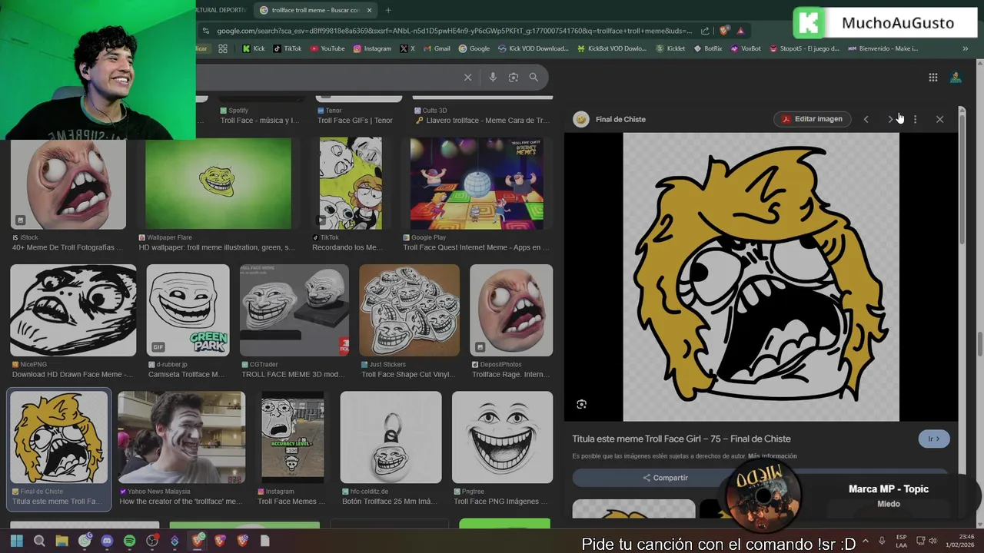
Task: Open the bookmark tab-groups grid icon
Action: (222, 48)
